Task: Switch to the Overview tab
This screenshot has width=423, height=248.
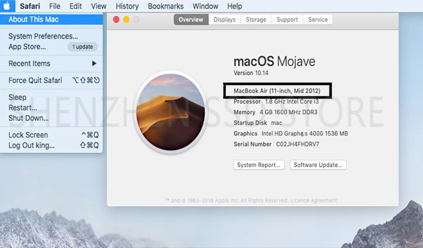Action: click(191, 20)
